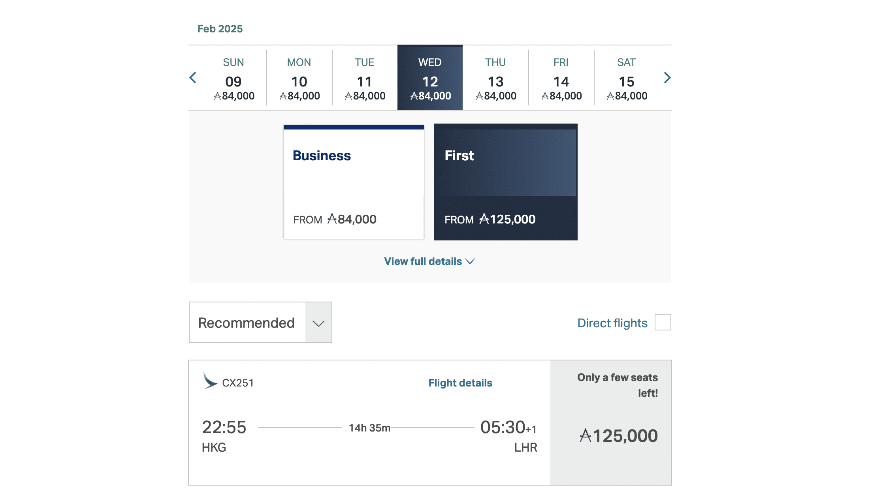Open the Recommended sort dropdown

(247, 323)
